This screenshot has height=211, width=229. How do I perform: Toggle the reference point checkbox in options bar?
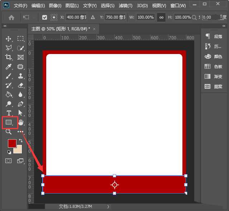[44, 17]
